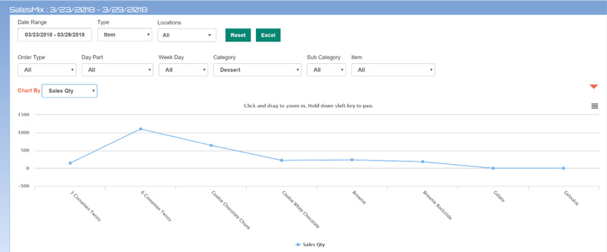Click the Brownie data point on chart
Screen dimensions: 607x252
point(352,159)
